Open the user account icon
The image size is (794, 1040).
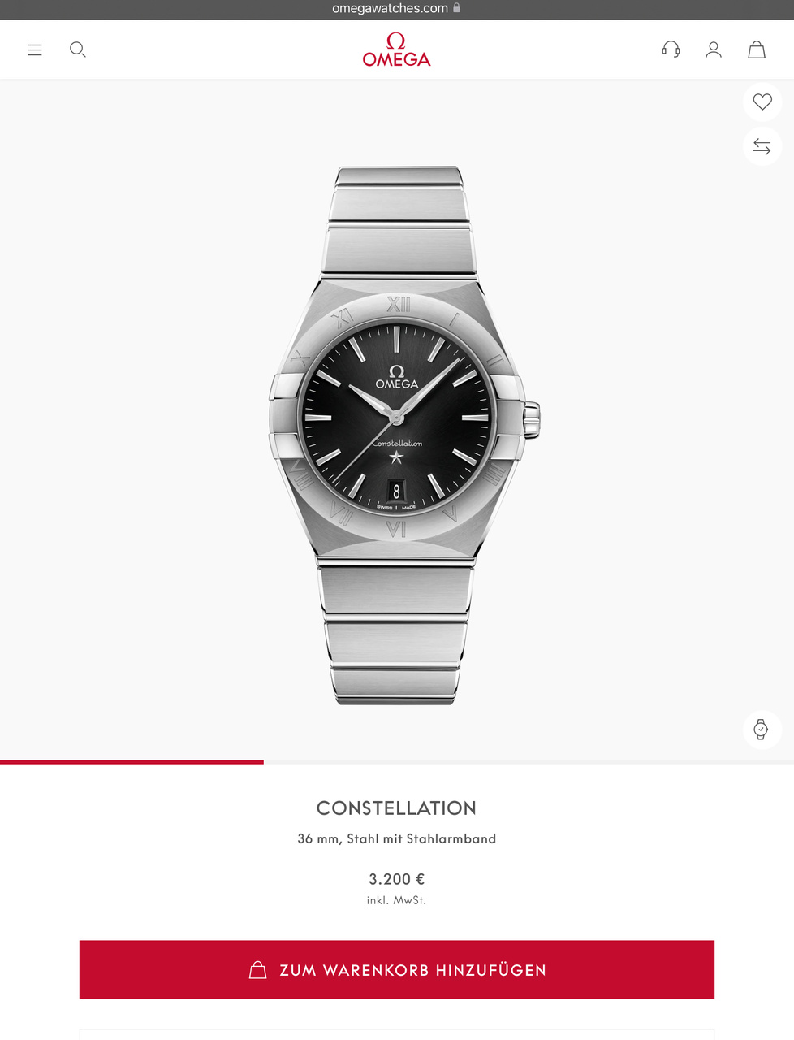(714, 50)
